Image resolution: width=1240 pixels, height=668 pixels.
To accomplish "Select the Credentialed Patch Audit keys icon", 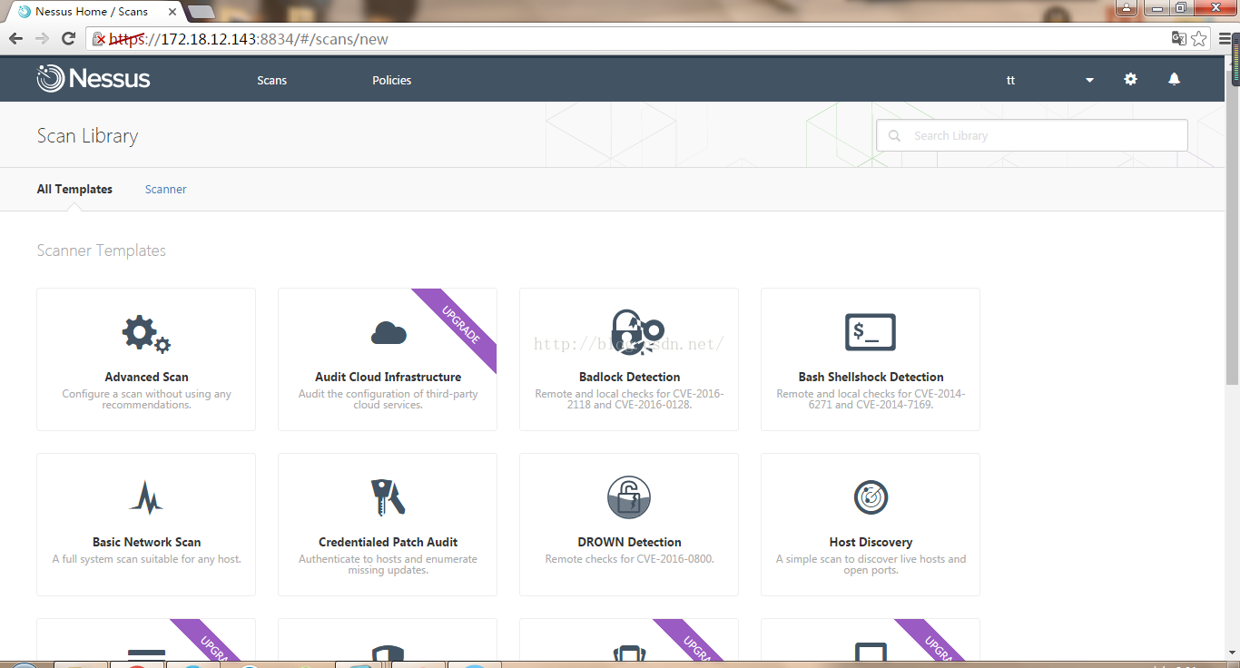I will pyautogui.click(x=388, y=497).
